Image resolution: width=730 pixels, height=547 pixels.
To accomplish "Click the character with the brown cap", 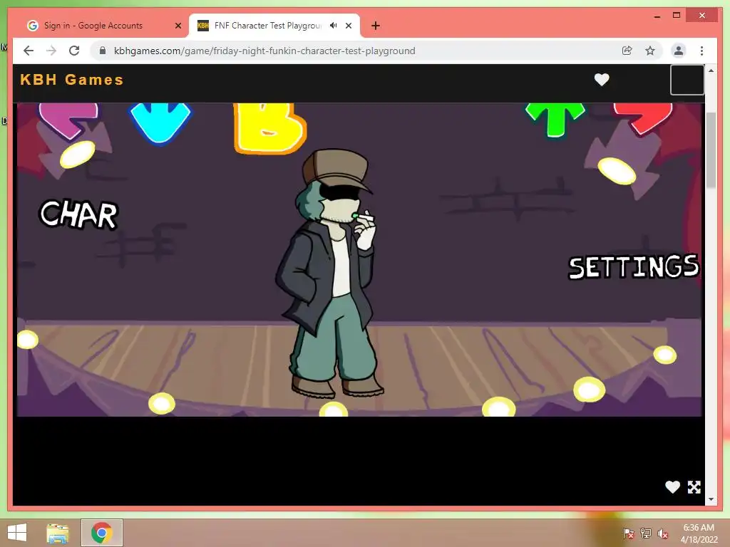I will 331,274.
